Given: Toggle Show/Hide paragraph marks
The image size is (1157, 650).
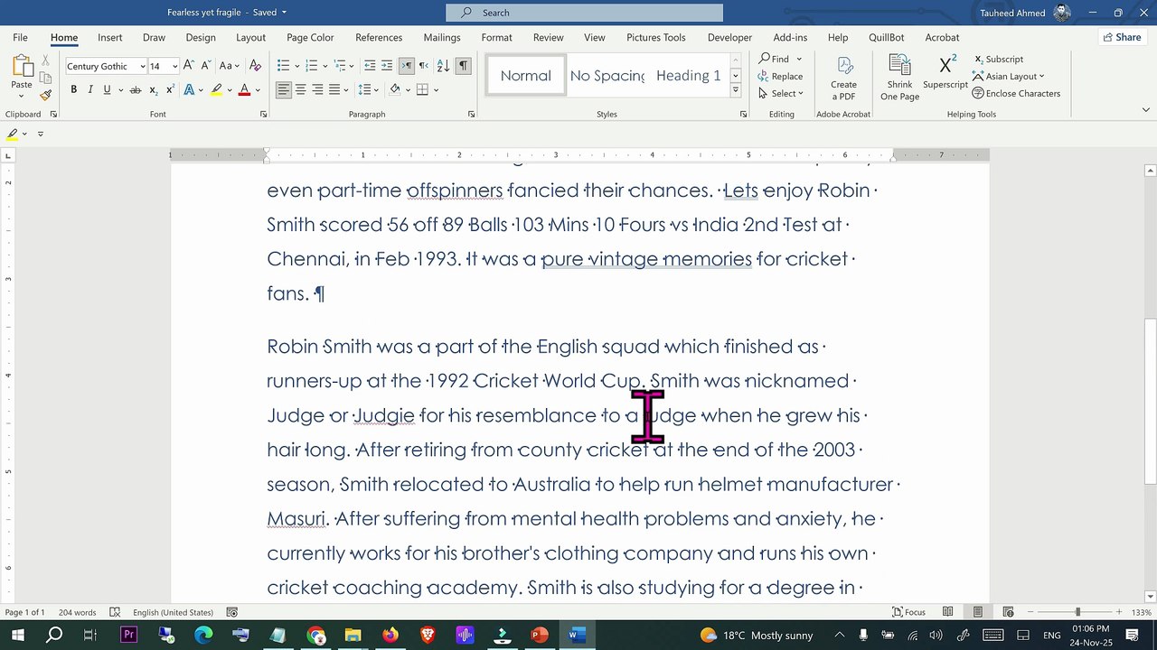Looking at the screenshot, I should click(463, 66).
